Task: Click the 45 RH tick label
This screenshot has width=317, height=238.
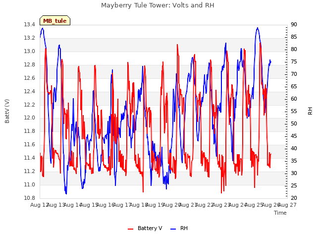Action: point(294,136)
